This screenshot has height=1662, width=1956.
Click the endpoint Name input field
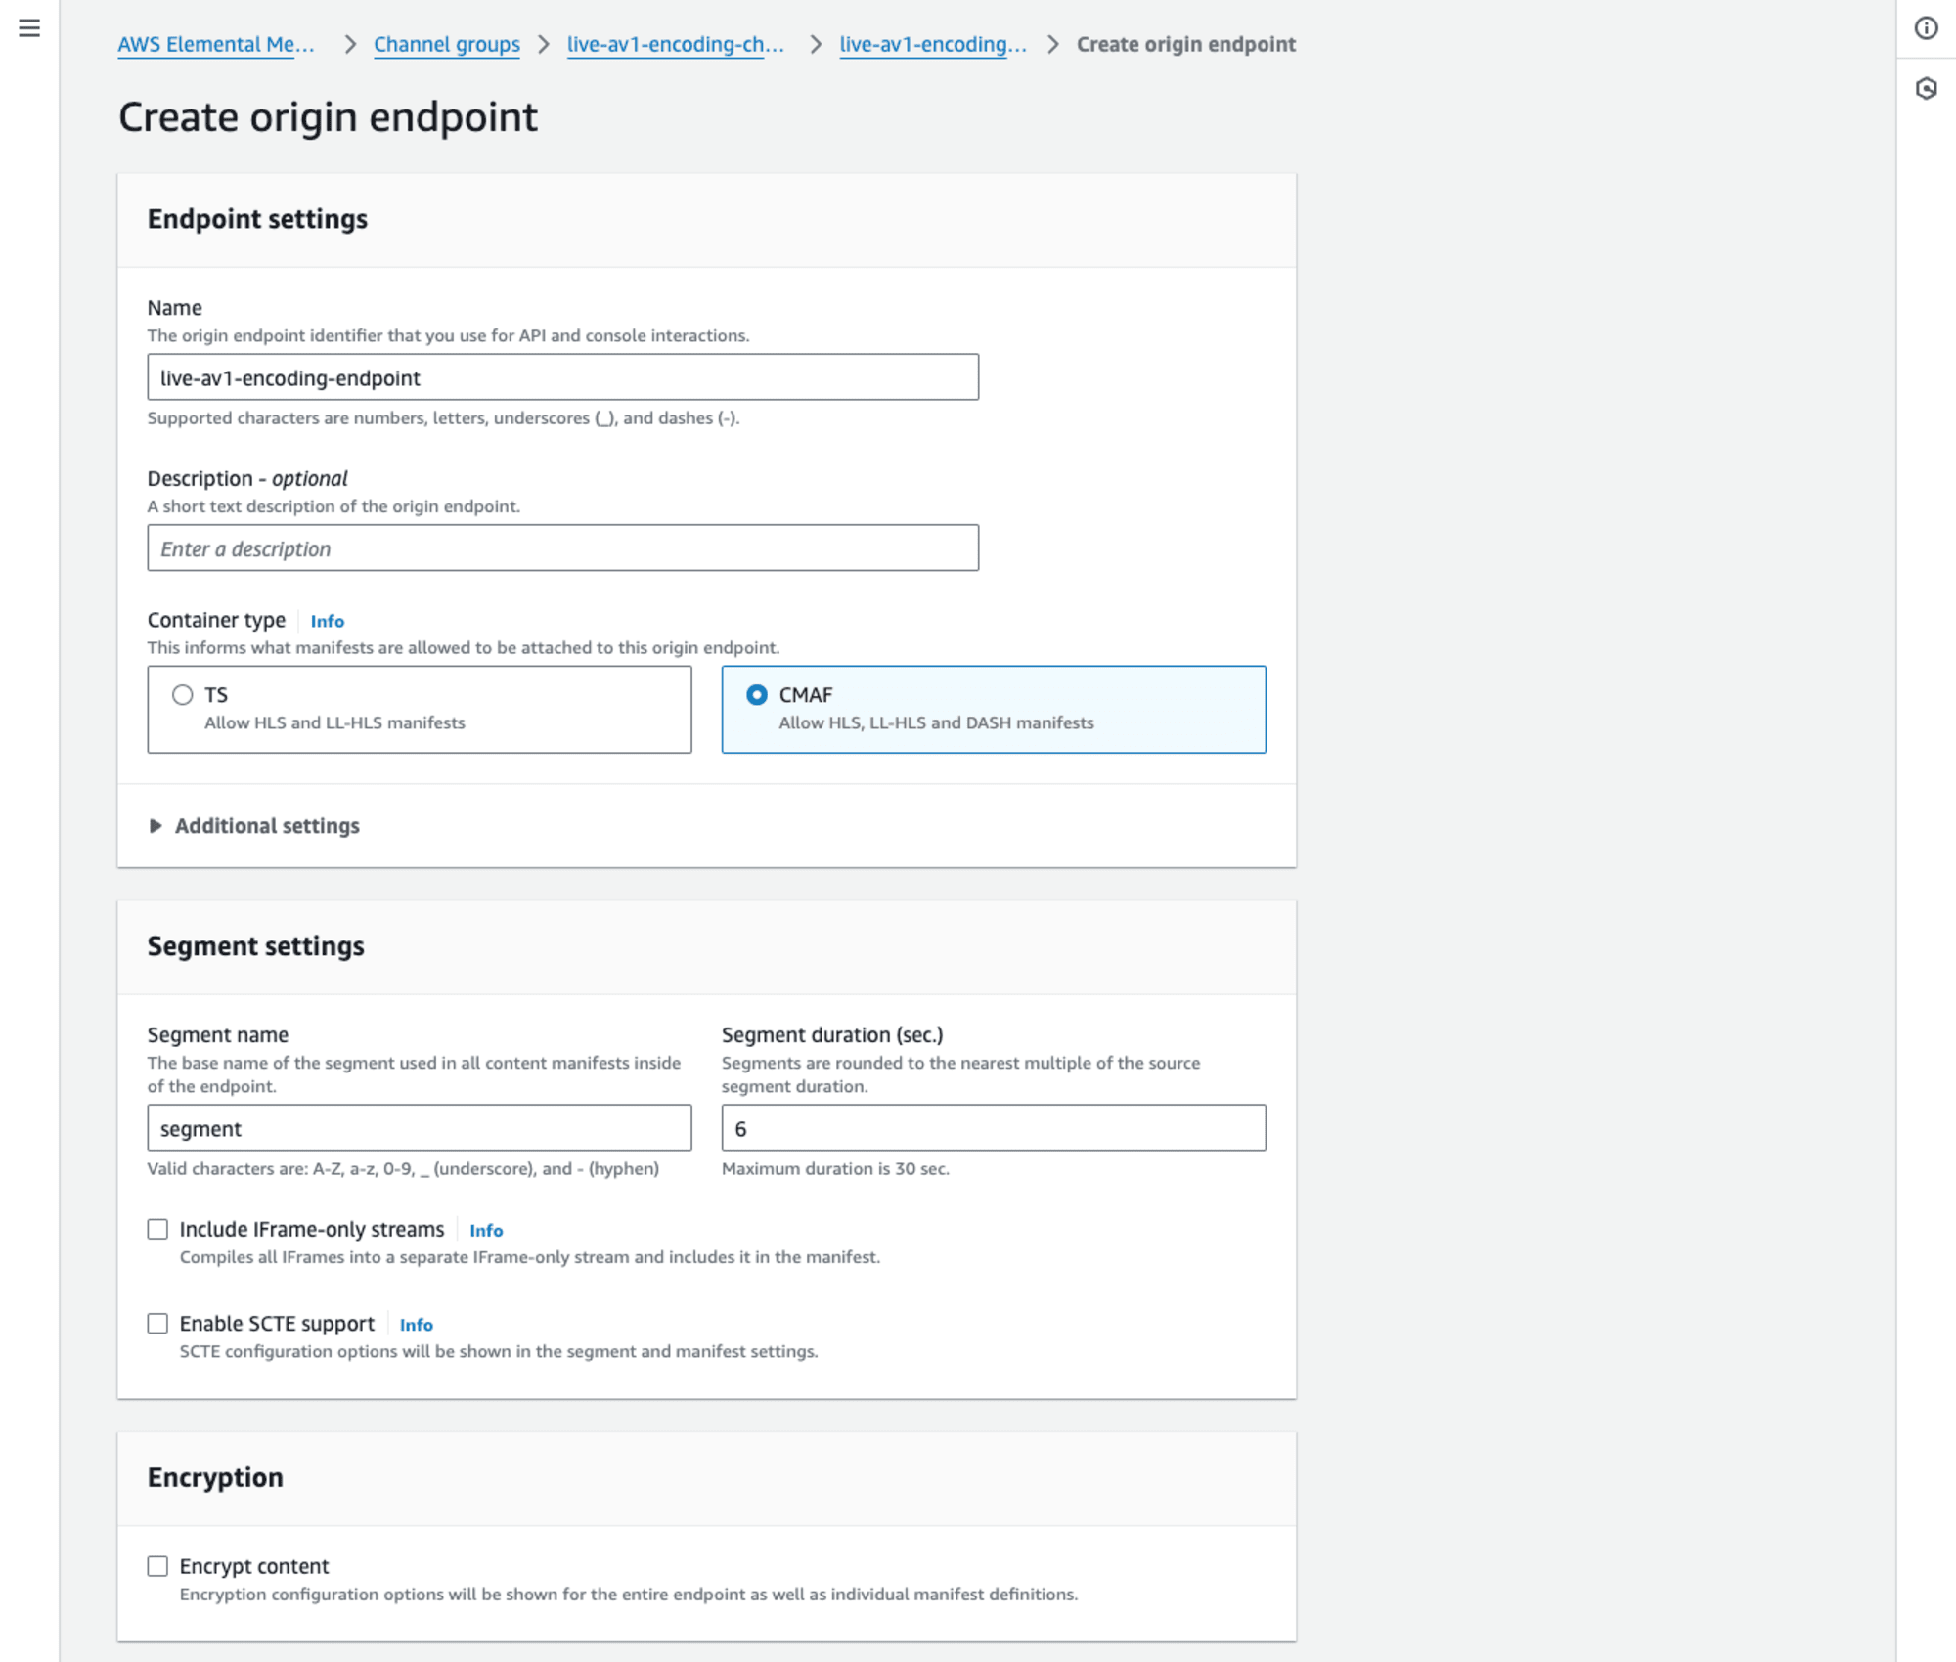(x=562, y=377)
